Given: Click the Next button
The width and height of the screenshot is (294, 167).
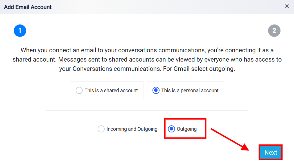Looking at the screenshot, I should click(271, 152).
